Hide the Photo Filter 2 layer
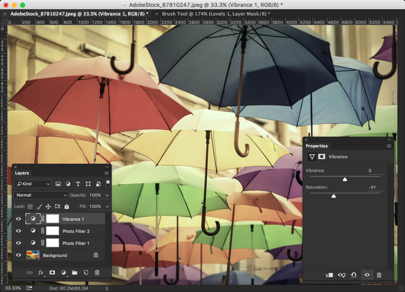The height and width of the screenshot is (292, 405). [18, 231]
